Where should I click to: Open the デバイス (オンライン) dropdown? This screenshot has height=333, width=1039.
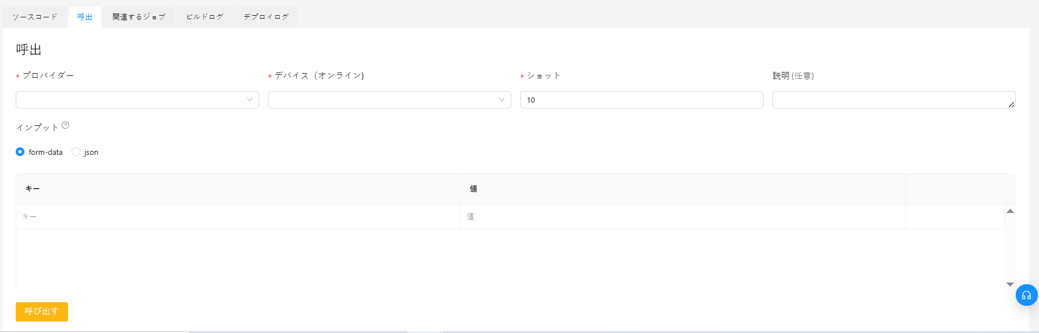[389, 100]
